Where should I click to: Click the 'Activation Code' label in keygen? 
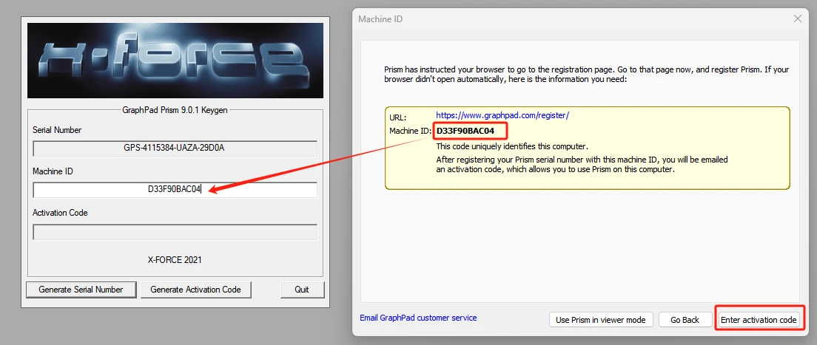pos(60,213)
